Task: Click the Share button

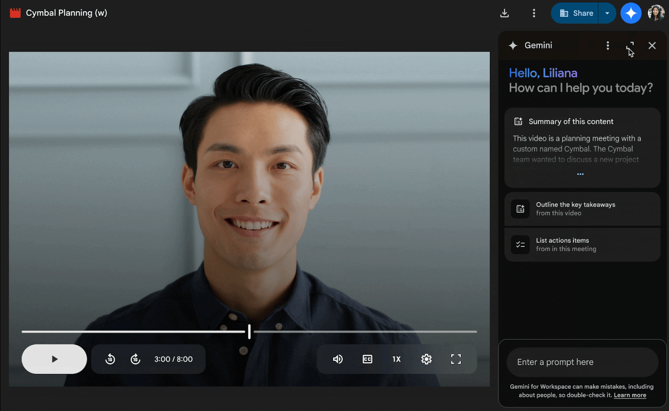Action: (x=575, y=13)
